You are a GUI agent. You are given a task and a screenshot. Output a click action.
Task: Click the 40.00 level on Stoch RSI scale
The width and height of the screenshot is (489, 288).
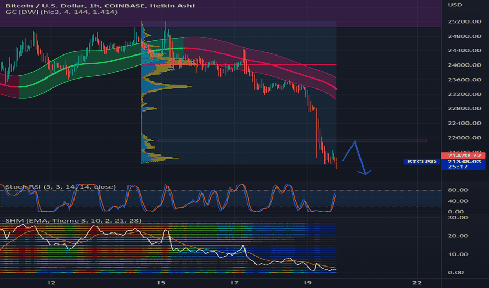coord(458,201)
